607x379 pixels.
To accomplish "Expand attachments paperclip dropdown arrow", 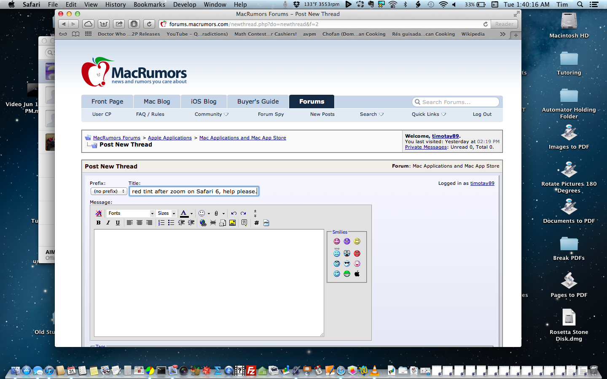I will [223, 214].
